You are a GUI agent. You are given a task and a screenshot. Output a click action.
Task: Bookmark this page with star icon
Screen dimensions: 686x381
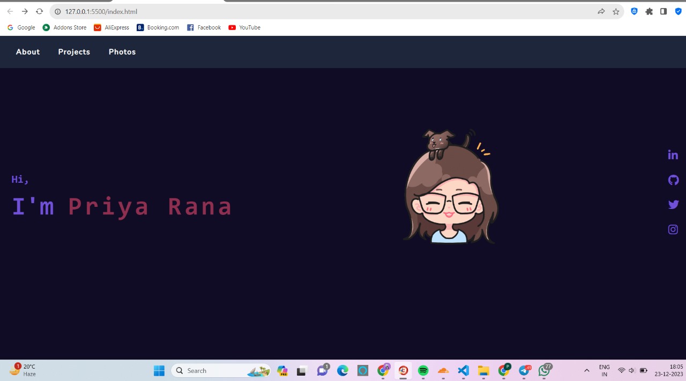click(x=616, y=11)
